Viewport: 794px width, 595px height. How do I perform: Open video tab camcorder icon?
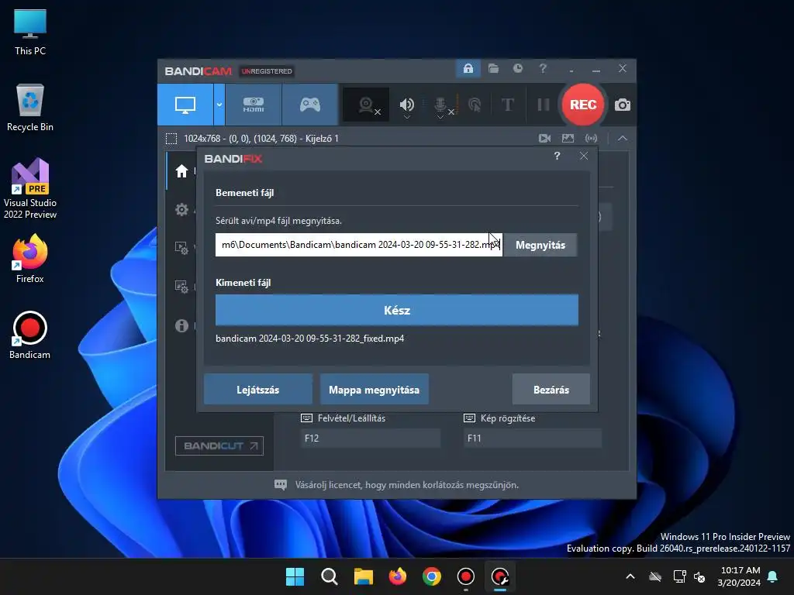(x=545, y=138)
